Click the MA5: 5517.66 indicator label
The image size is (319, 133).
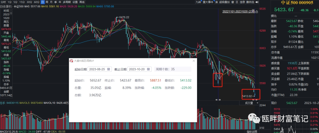pyautogui.click(x=32, y=6)
